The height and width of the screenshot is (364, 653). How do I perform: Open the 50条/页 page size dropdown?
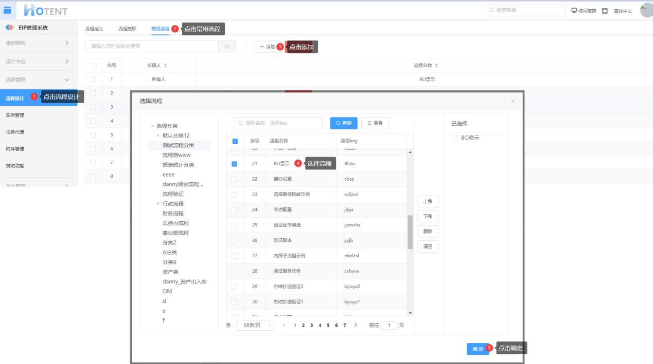point(255,325)
